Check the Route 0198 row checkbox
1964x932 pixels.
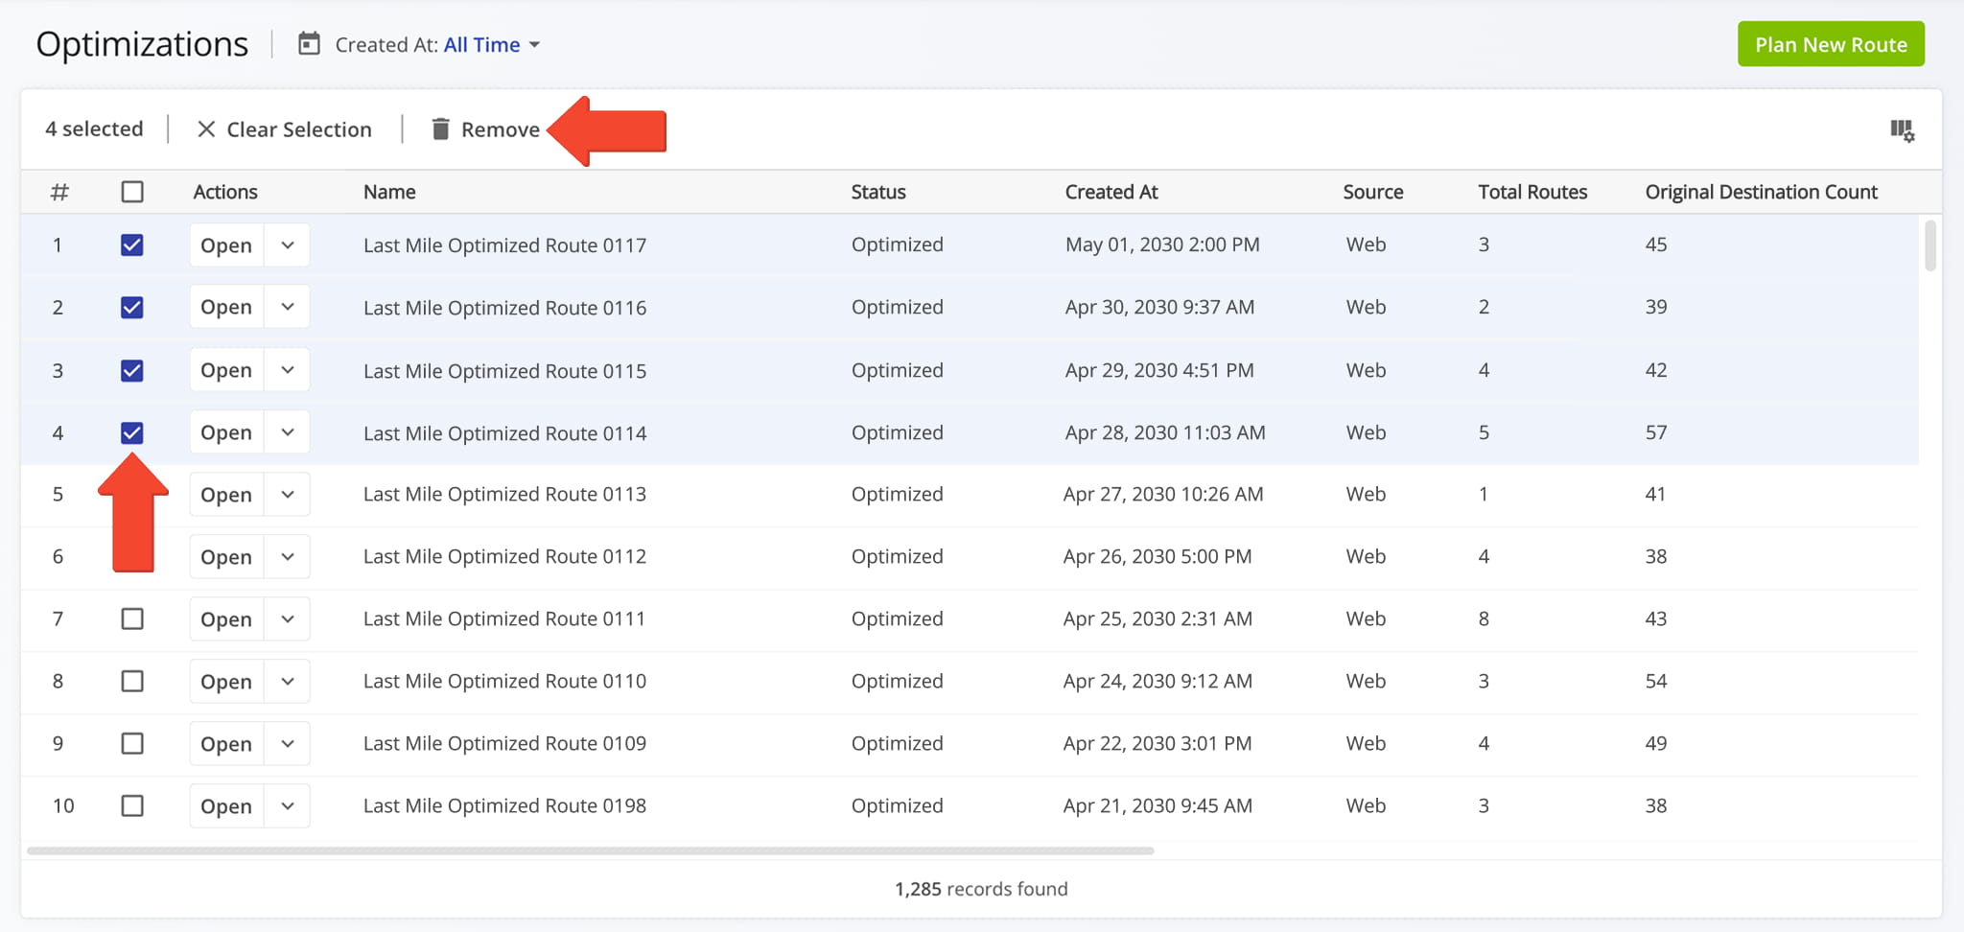(x=132, y=806)
